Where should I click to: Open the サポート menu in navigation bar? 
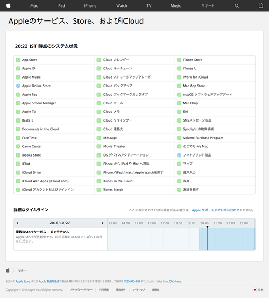pos(208,6)
